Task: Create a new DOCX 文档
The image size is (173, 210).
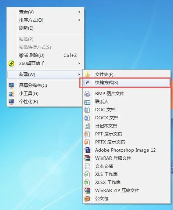Action: coord(126,118)
